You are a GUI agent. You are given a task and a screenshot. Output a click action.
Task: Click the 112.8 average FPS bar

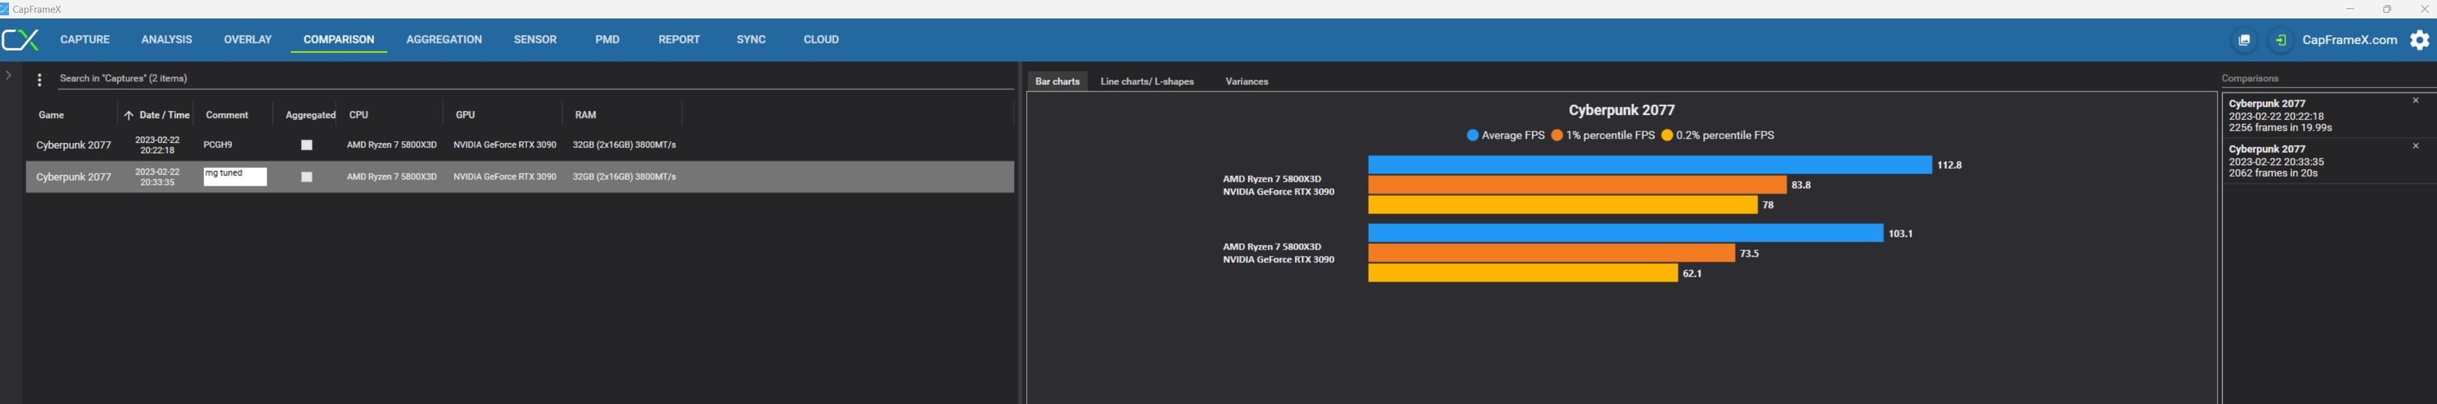coord(1649,165)
